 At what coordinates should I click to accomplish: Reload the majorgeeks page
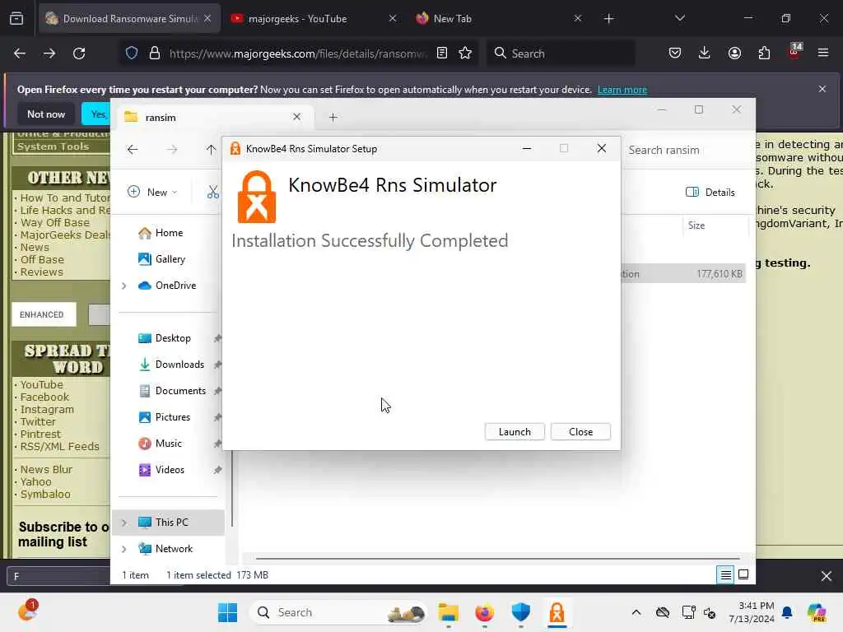[x=79, y=53]
